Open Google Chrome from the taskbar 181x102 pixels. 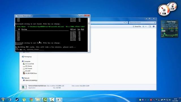[x=31, y=99]
